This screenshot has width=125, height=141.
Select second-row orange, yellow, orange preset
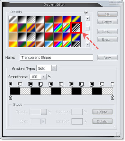(x=13, y=28)
